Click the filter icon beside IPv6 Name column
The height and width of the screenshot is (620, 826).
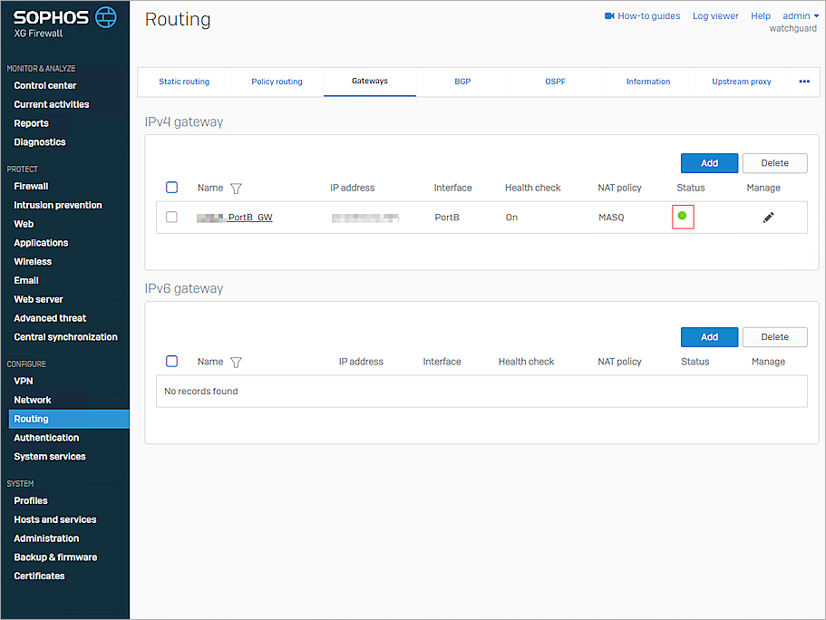(x=236, y=363)
